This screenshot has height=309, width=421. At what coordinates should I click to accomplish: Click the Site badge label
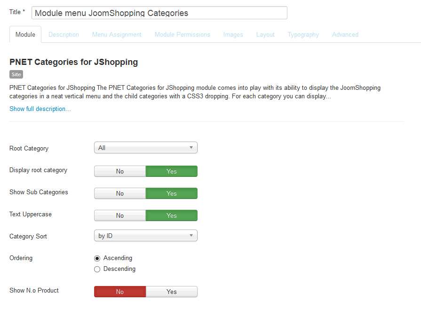click(x=16, y=74)
